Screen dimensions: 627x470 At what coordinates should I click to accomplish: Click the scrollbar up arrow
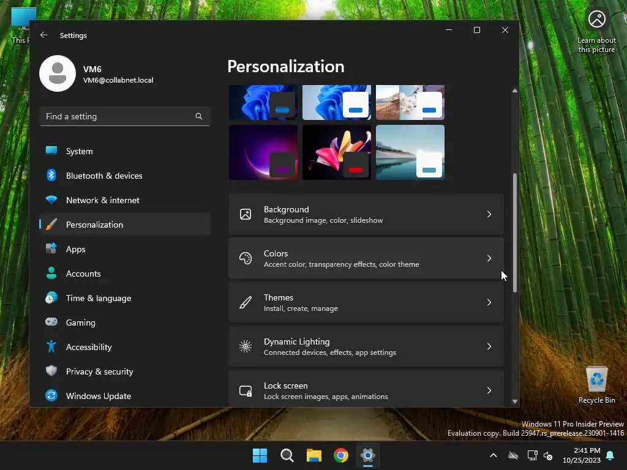(x=514, y=91)
